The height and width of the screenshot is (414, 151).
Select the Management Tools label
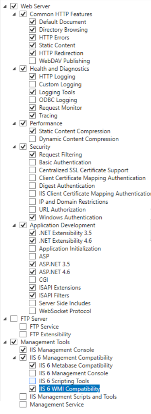45,342
